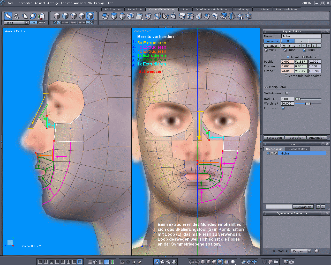Click the LOOP selection button
Viewport: 331px width, 265px height.
[x=65, y=23]
